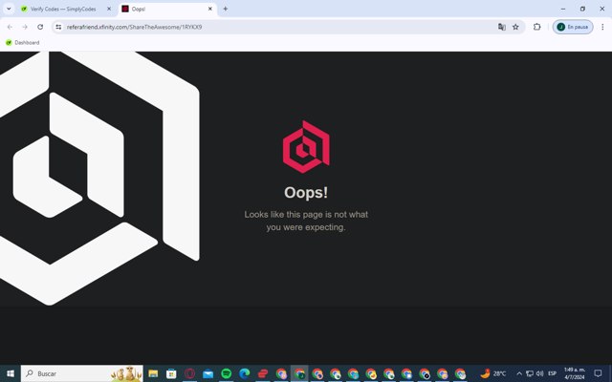Switch to Verify Codes — SimplyCodes tab

pos(63,9)
